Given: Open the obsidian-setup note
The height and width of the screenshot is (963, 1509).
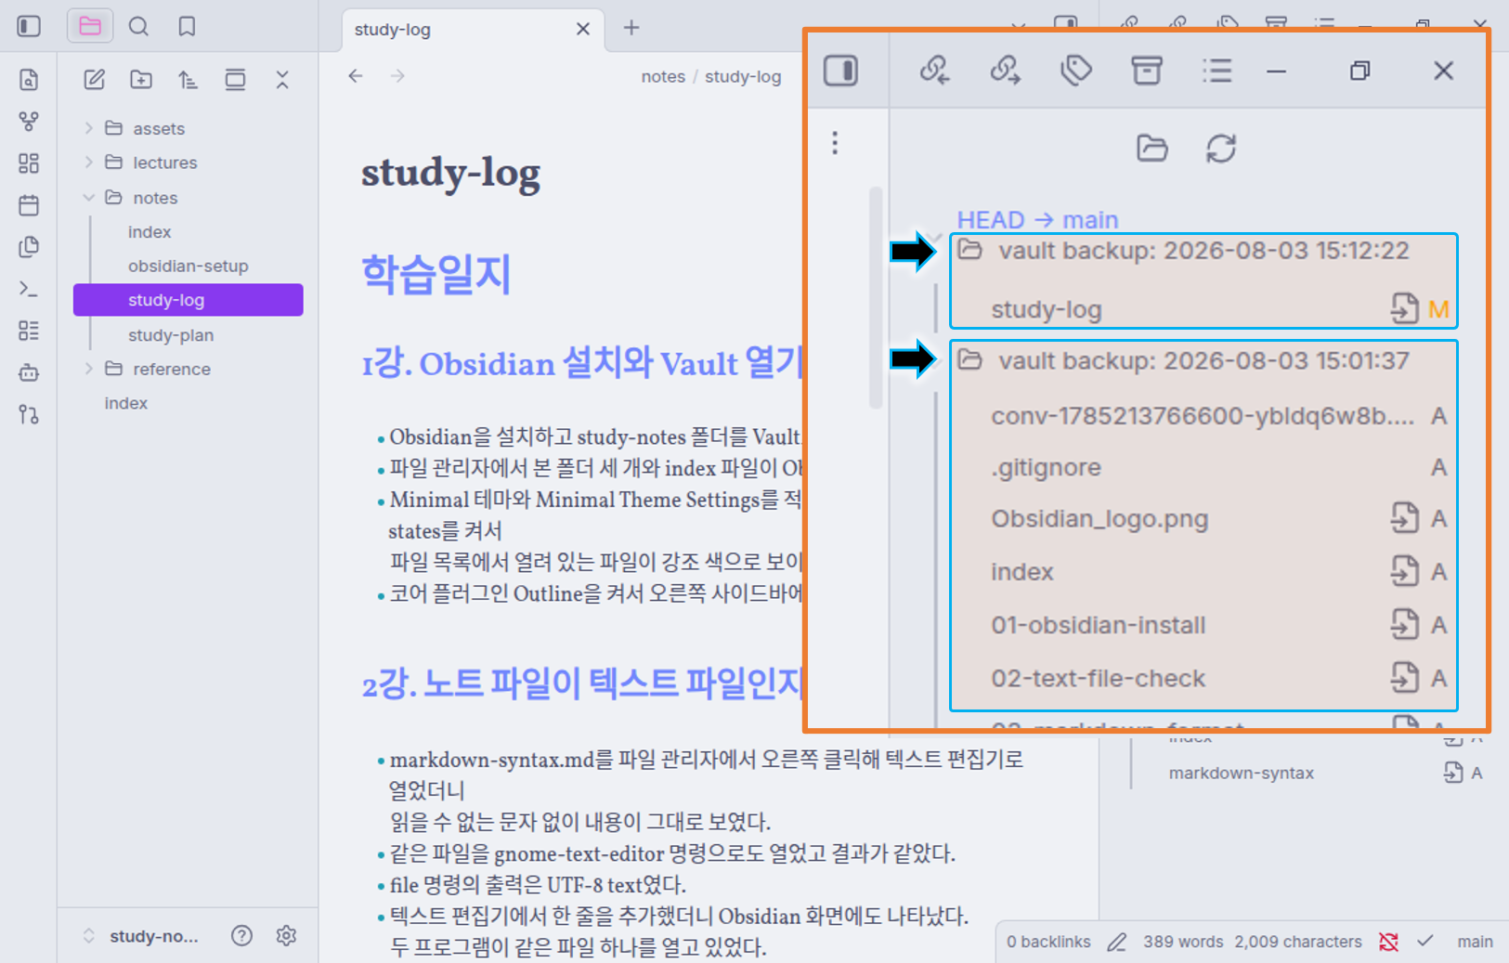Looking at the screenshot, I should coord(188,267).
